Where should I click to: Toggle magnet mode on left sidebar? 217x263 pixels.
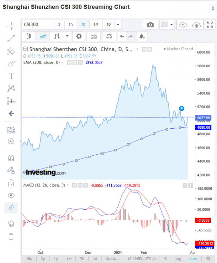(11, 158)
